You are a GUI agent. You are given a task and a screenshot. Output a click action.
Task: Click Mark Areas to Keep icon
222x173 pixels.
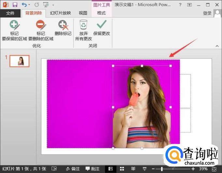coord(14,25)
